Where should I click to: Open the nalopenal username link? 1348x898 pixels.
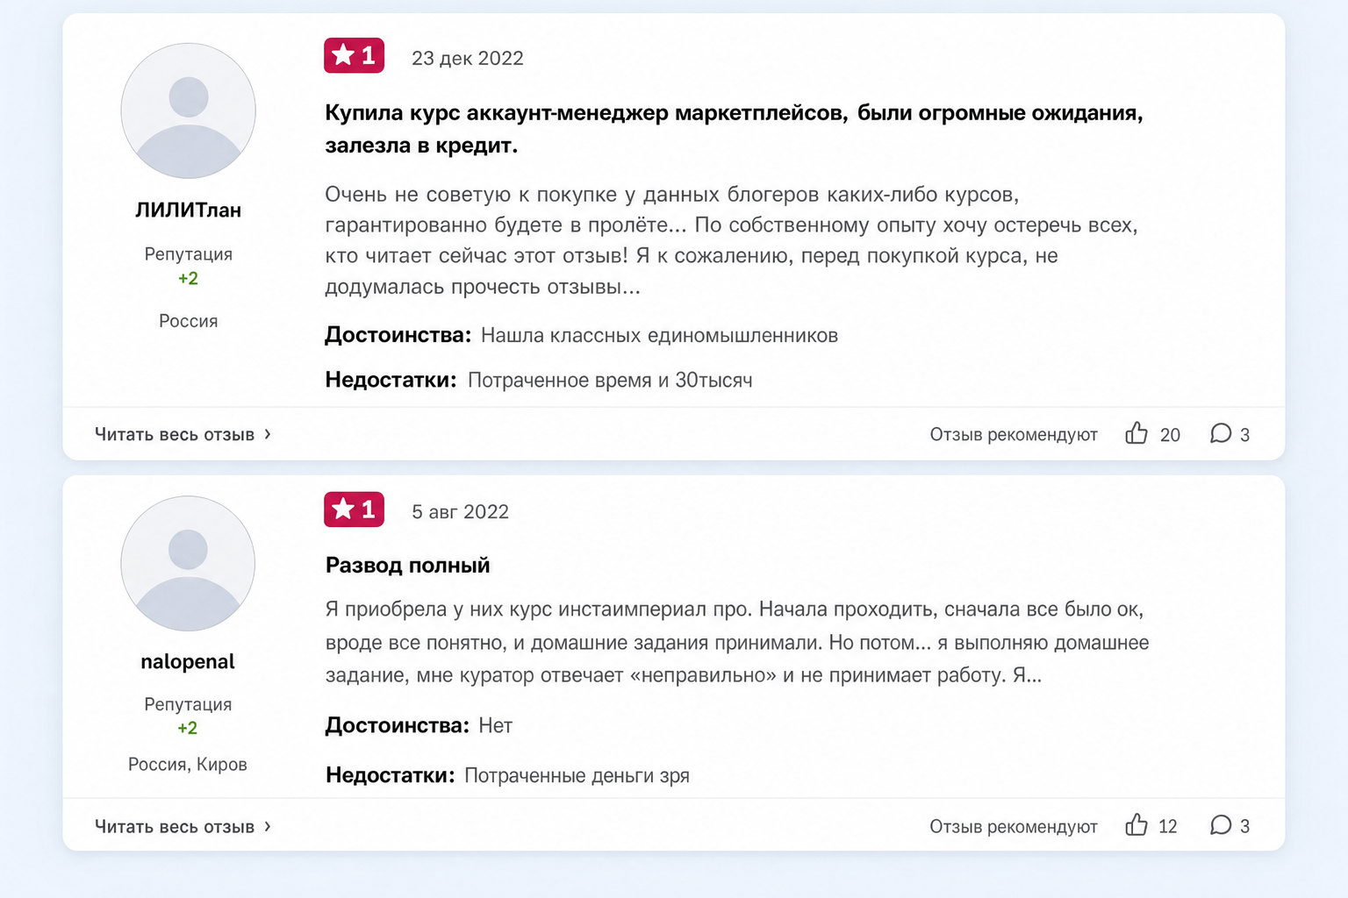click(x=188, y=661)
